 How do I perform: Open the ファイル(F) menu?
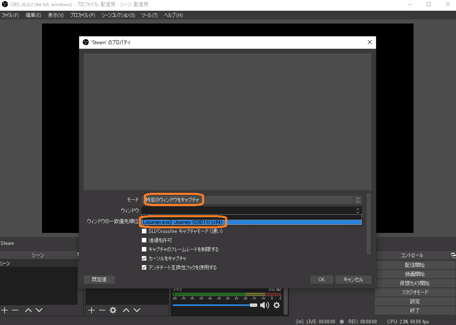(x=10, y=15)
